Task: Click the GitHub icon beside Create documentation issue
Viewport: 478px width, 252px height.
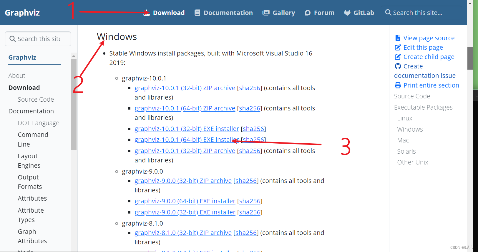Action: (398, 66)
